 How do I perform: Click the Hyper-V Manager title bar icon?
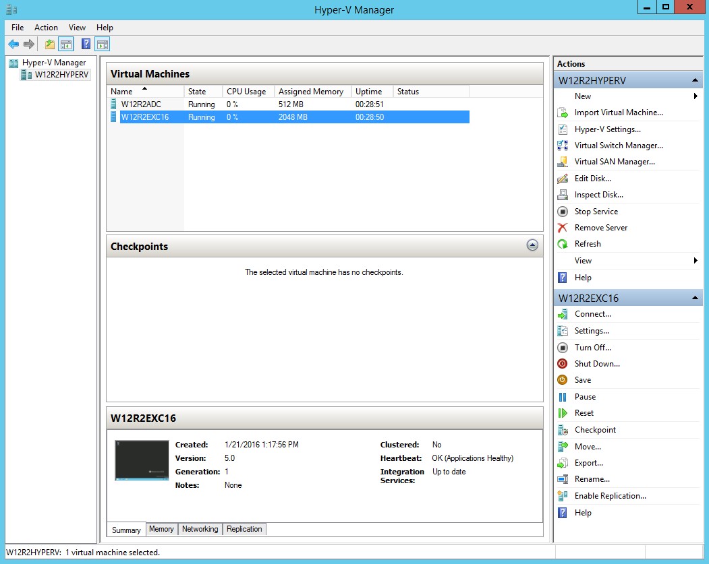click(x=11, y=9)
